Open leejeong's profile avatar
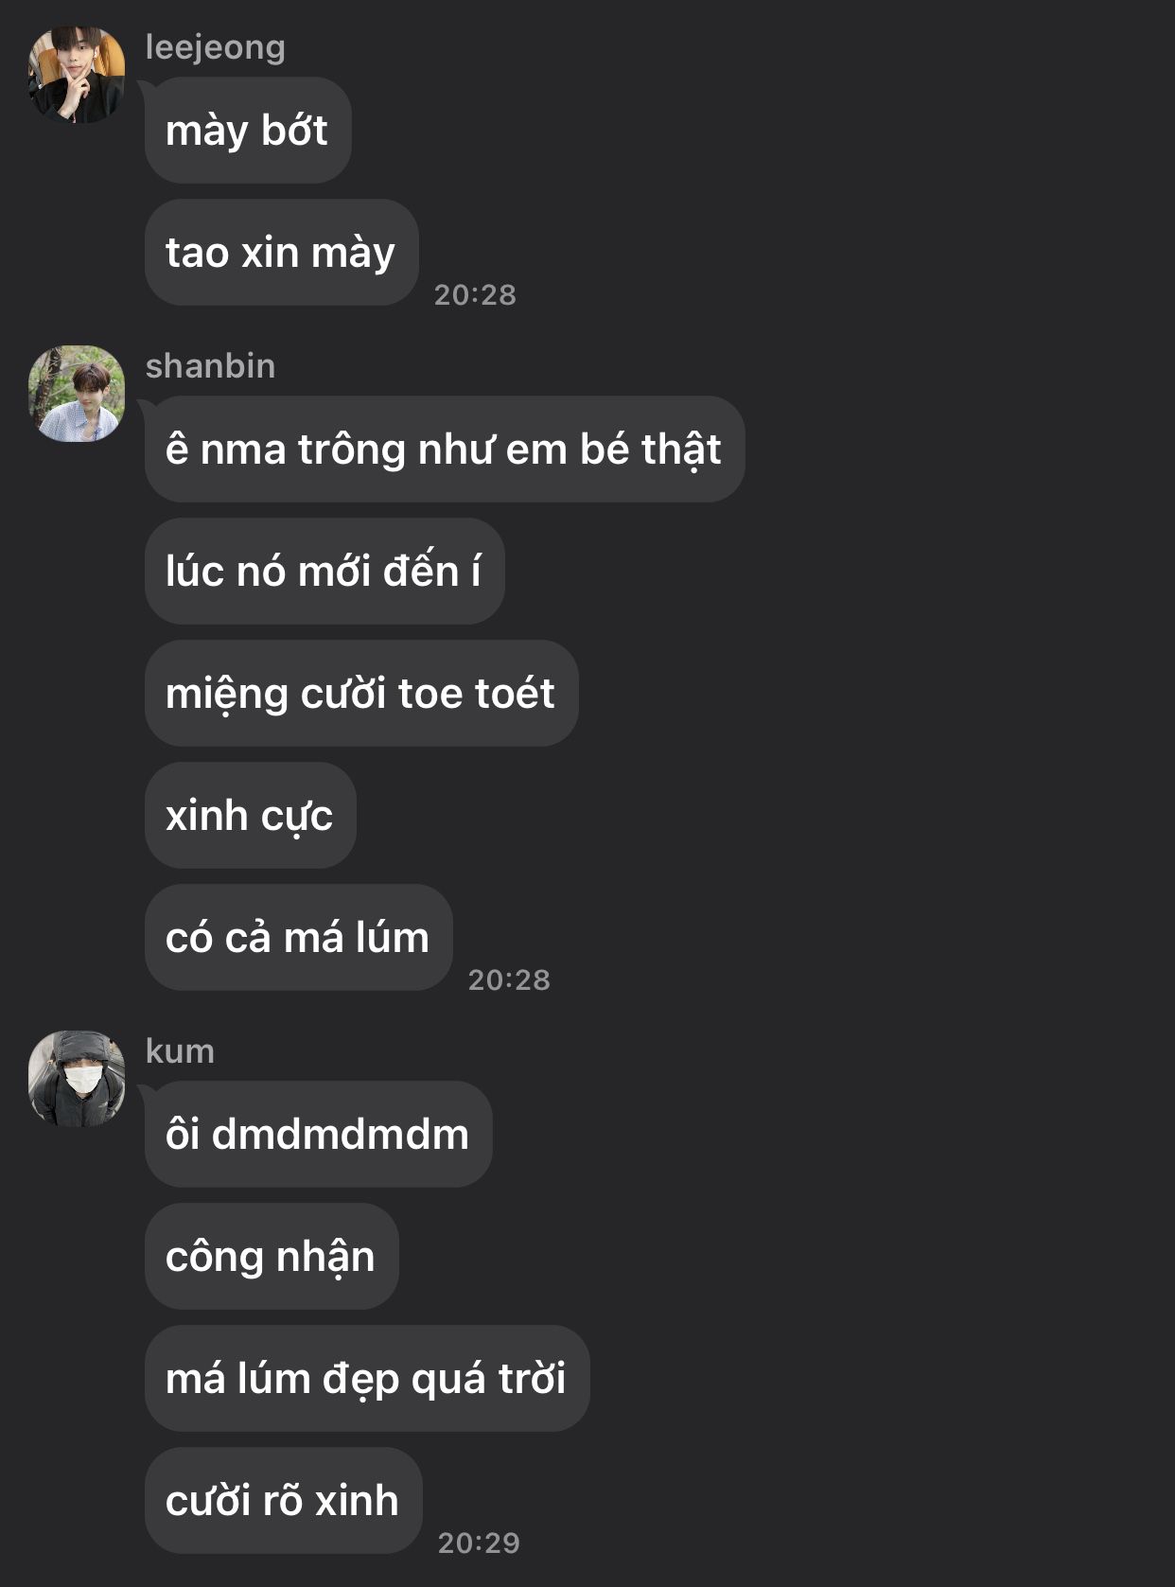 (77, 75)
